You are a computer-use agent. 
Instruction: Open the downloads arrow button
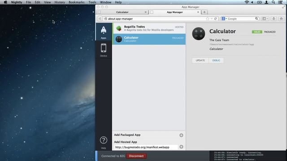tap(274, 19)
